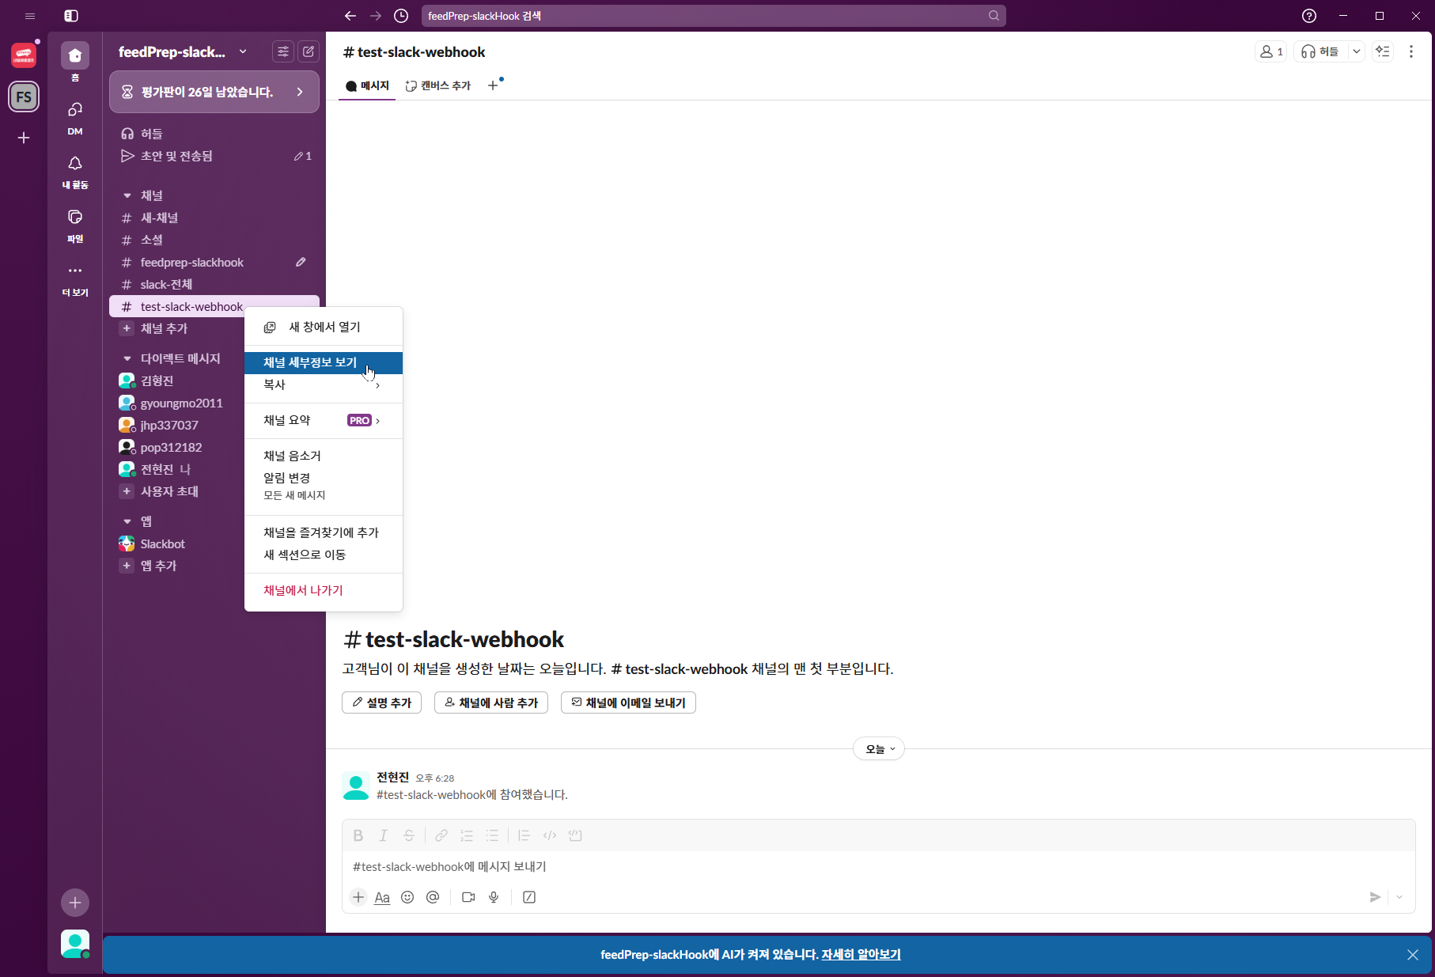Select 채널 음소거 menu item
The width and height of the screenshot is (1435, 977).
pos(324,456)
